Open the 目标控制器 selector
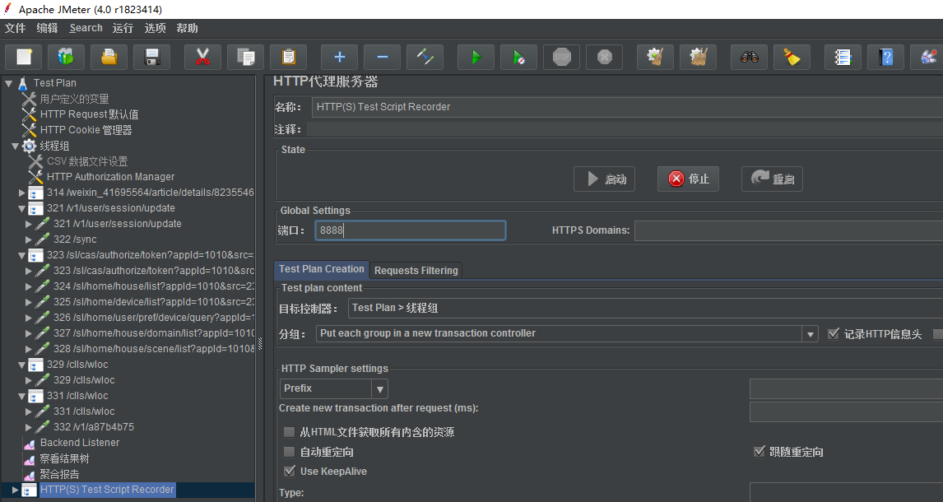This screenshot has width=943, height=502. click(x=645, y=308)
